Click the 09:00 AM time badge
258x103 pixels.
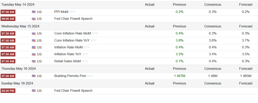click(x=8, y=19)
